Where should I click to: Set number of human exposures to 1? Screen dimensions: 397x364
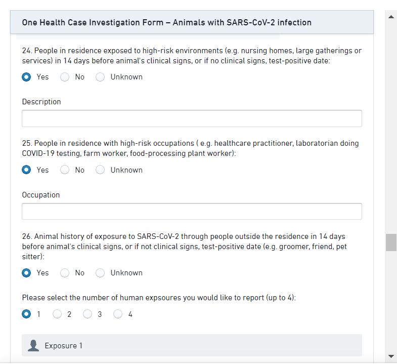tap(26, 314)
